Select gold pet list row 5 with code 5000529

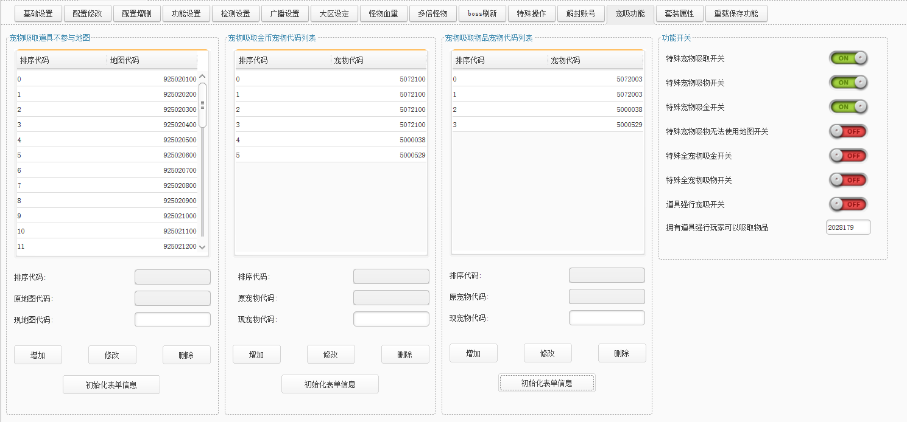(331, 155)
